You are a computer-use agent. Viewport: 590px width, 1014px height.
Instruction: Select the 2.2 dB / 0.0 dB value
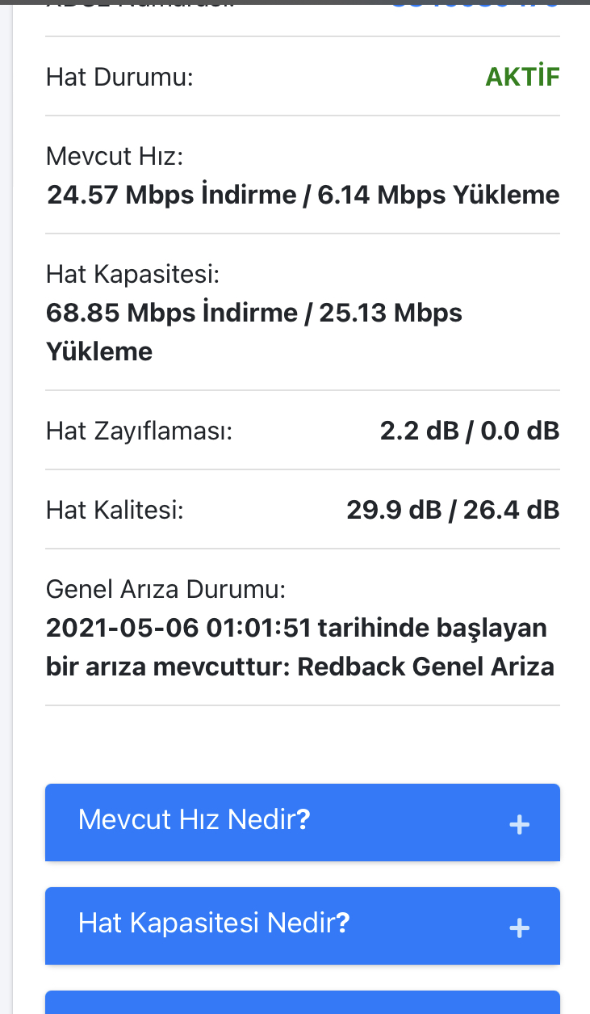469,431
